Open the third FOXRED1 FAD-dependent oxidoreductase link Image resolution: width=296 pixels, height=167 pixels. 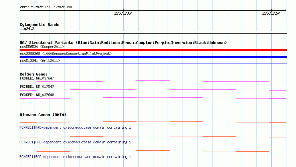pos(75,157)
